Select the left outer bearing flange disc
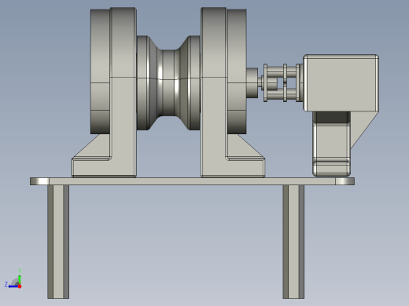Screen dimensions: 409x306 (100, 71)
